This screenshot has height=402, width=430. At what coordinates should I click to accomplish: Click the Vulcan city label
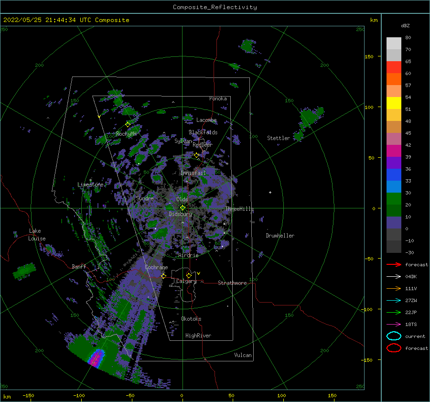coord(243,355)
